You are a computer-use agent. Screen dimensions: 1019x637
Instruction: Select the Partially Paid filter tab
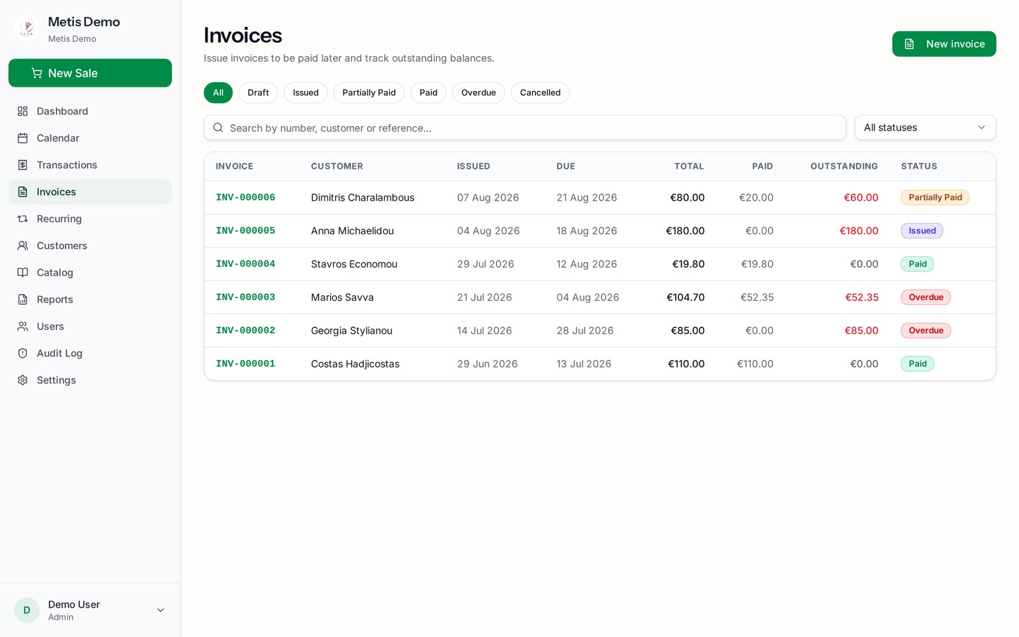tap(369, 92)
